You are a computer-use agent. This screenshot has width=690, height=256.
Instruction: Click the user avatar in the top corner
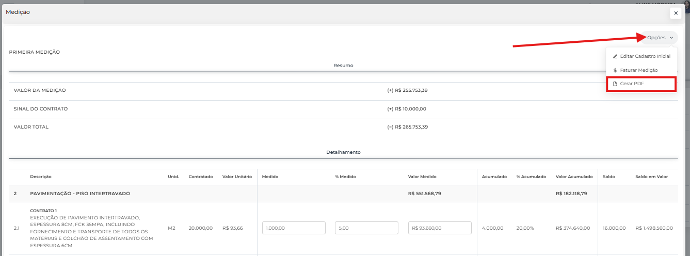[686, 3]
